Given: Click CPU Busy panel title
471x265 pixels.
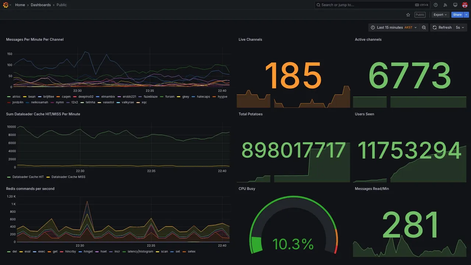Looking at the screenshot, I should pos(247,189).
